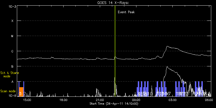
Task: Click the 15:00 time axis label
Action: pos(27,100)
